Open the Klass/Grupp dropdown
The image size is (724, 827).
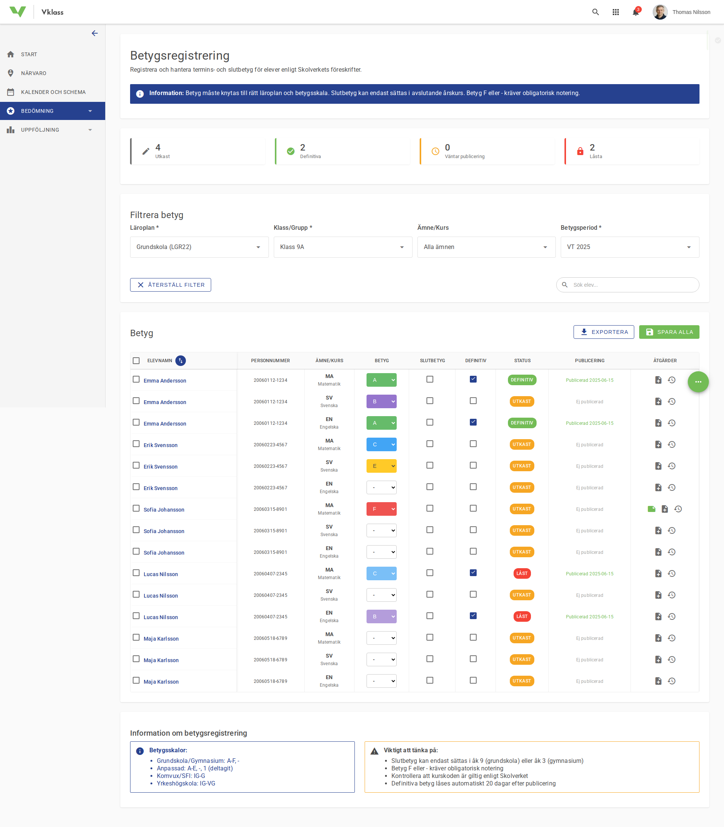click(x=343, y=247)
